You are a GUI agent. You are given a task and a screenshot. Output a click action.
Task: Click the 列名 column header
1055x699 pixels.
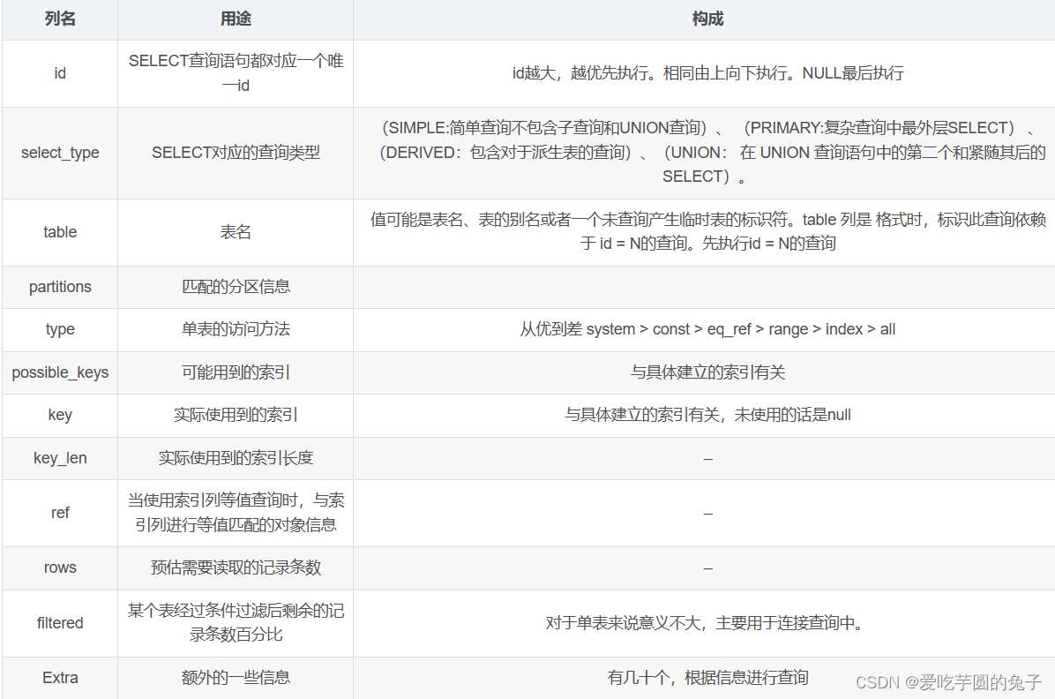point(60,19)
